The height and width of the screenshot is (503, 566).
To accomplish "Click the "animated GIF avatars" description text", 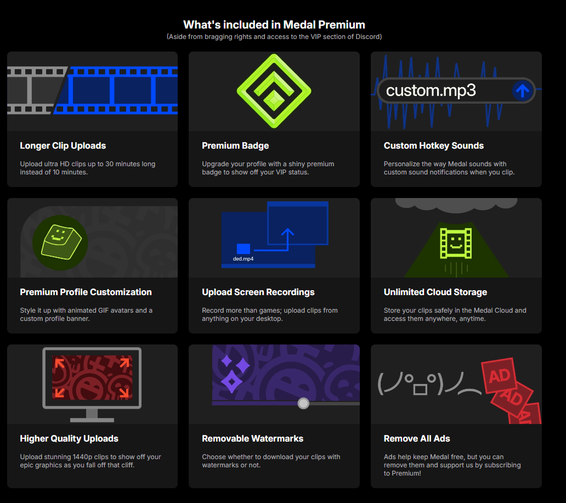I will click(86, 314).
